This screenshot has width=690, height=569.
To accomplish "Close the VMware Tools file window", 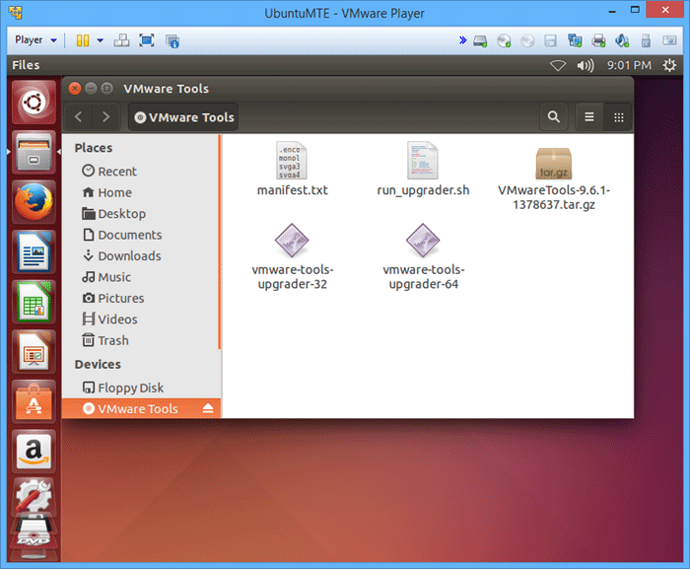I will pyautogui.click(x=75, y=89).
